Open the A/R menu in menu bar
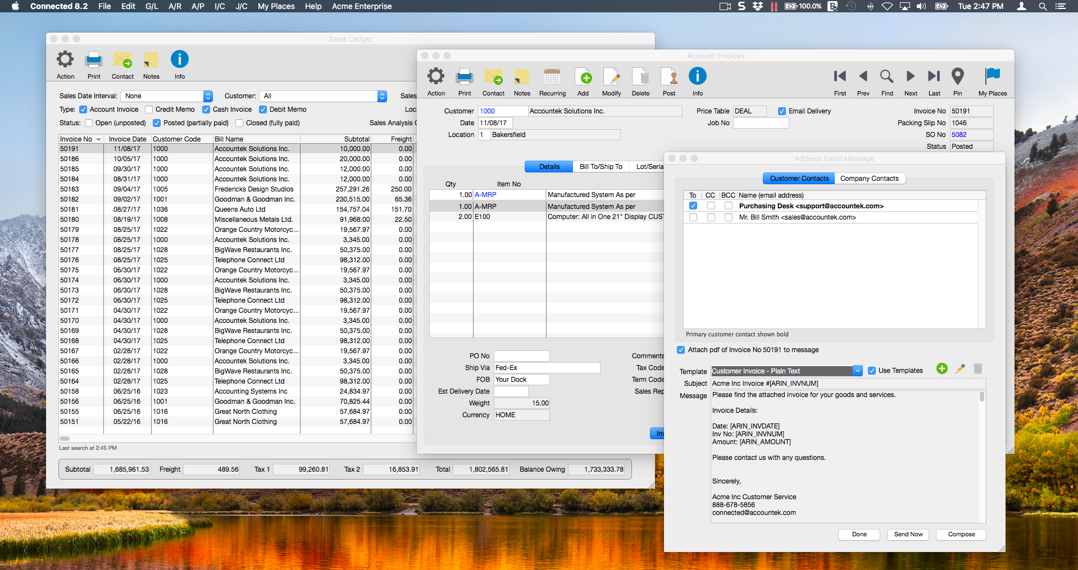 point(175,6)
